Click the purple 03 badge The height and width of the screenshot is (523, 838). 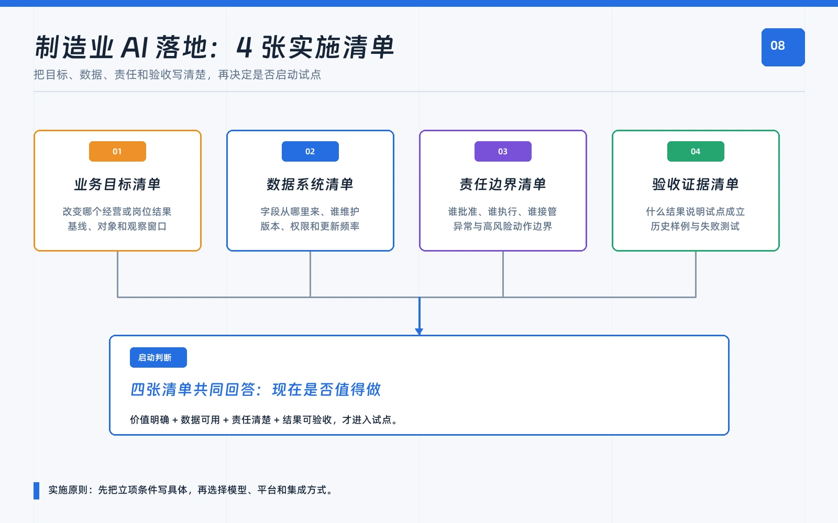(503, 152)
